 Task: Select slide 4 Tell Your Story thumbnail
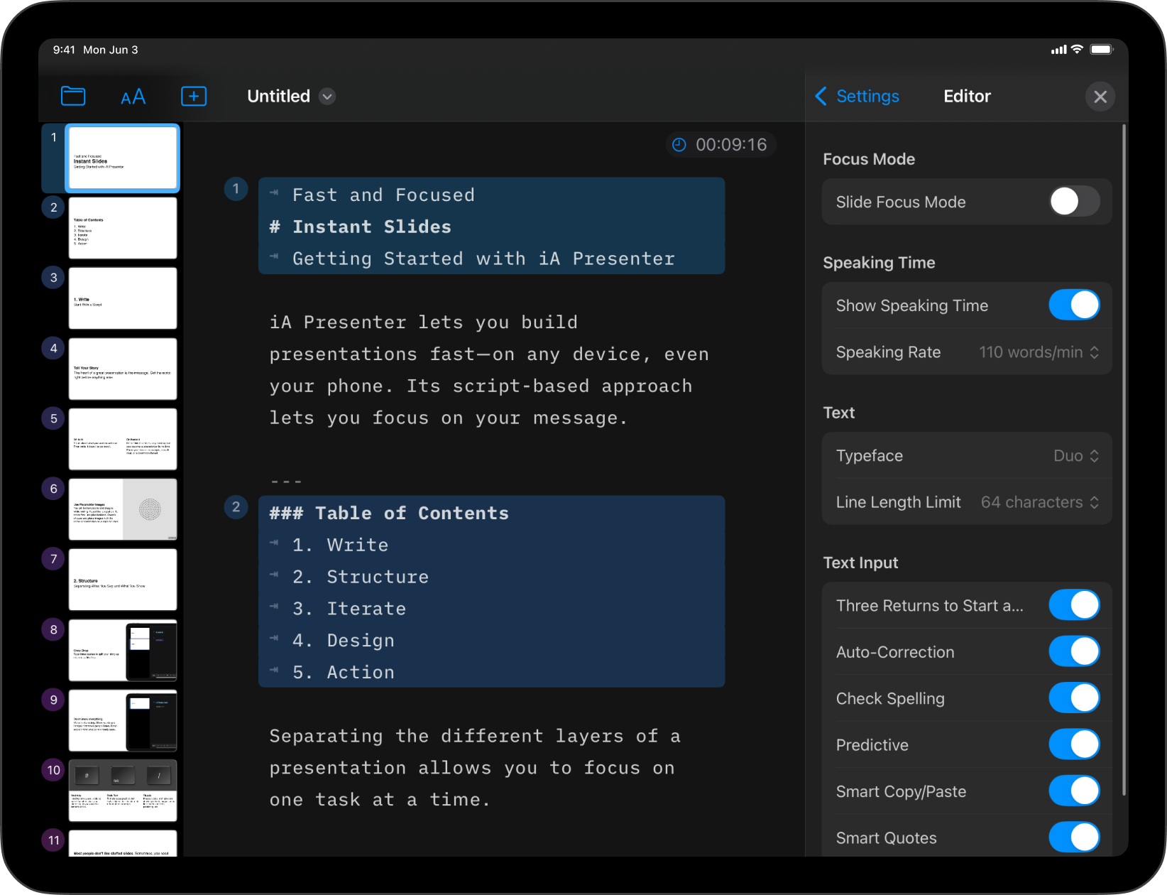[x=123, y=369]
